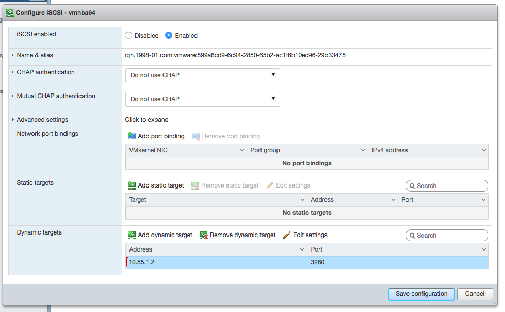Click the iSCSI icon in the dialog title bar
Image resolution: width=505 pixels, height=312 pixels.
[10, 13]
